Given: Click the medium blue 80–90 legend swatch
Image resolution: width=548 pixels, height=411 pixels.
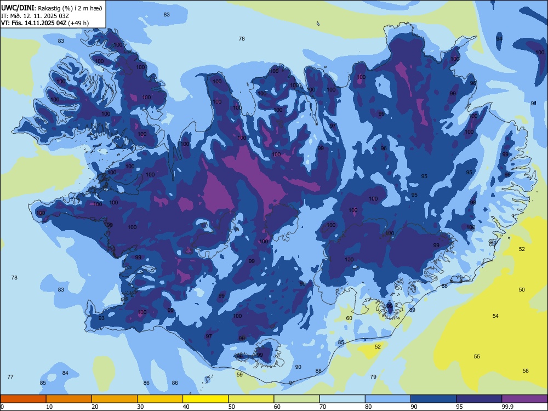Looking at the screenshot, I should click(x=388, y=399).
